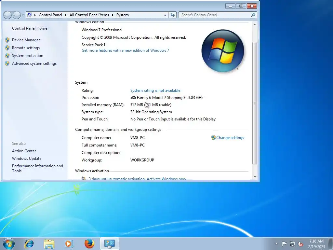Screen dimensions: 333x250
Task: Minimize the System window
Action: pos(231,6)
